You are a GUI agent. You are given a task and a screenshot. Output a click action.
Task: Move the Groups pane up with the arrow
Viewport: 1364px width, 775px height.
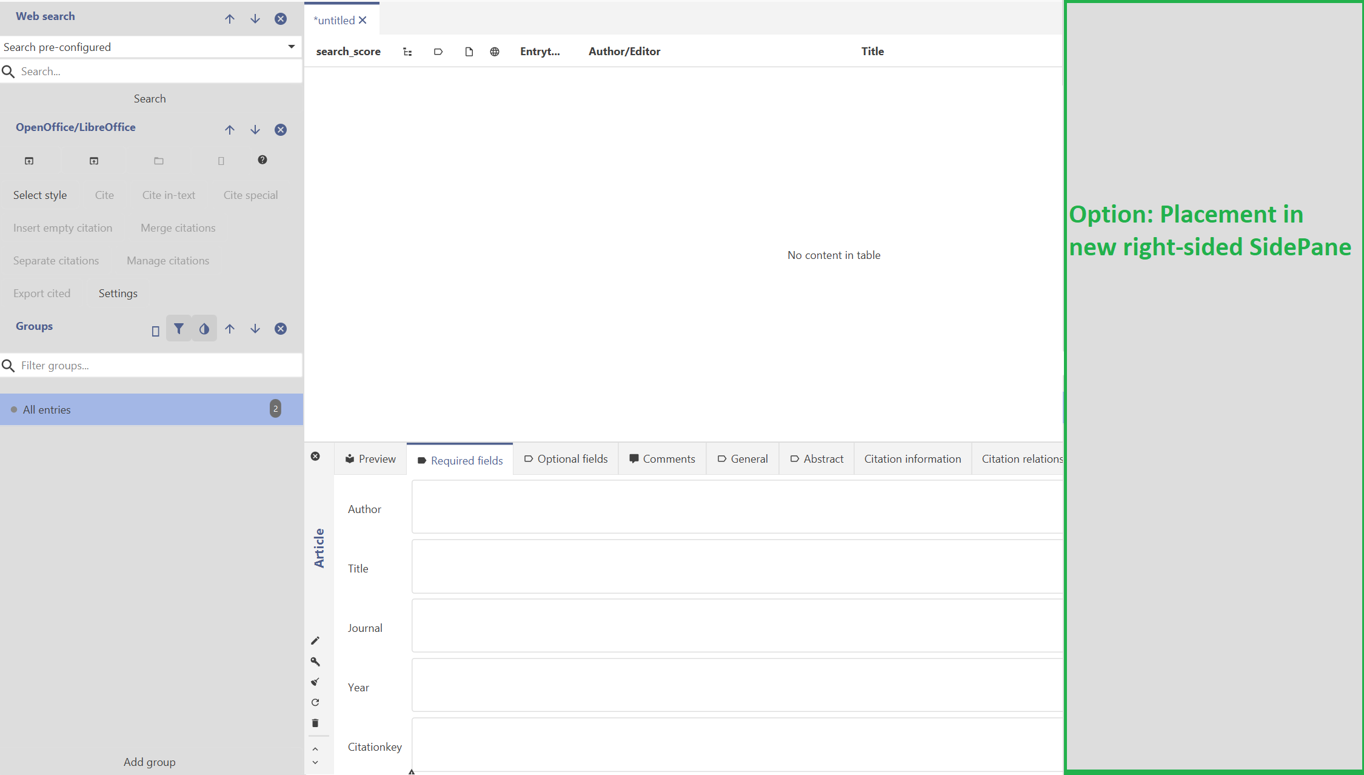tap(230, 328)
